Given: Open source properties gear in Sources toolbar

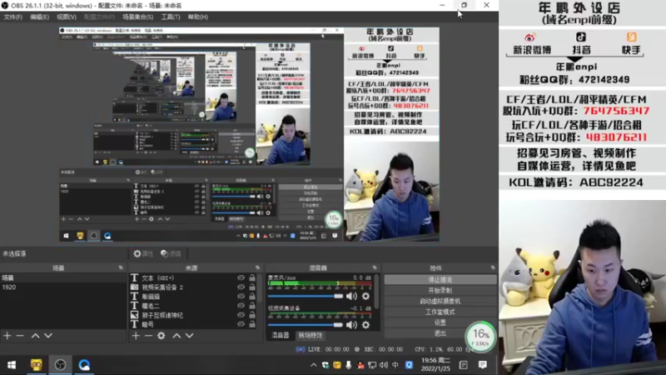Looking at the screenshot, I should tap(162, 336).
